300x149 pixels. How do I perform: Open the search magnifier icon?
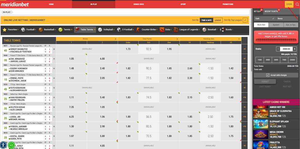point(297,4)
